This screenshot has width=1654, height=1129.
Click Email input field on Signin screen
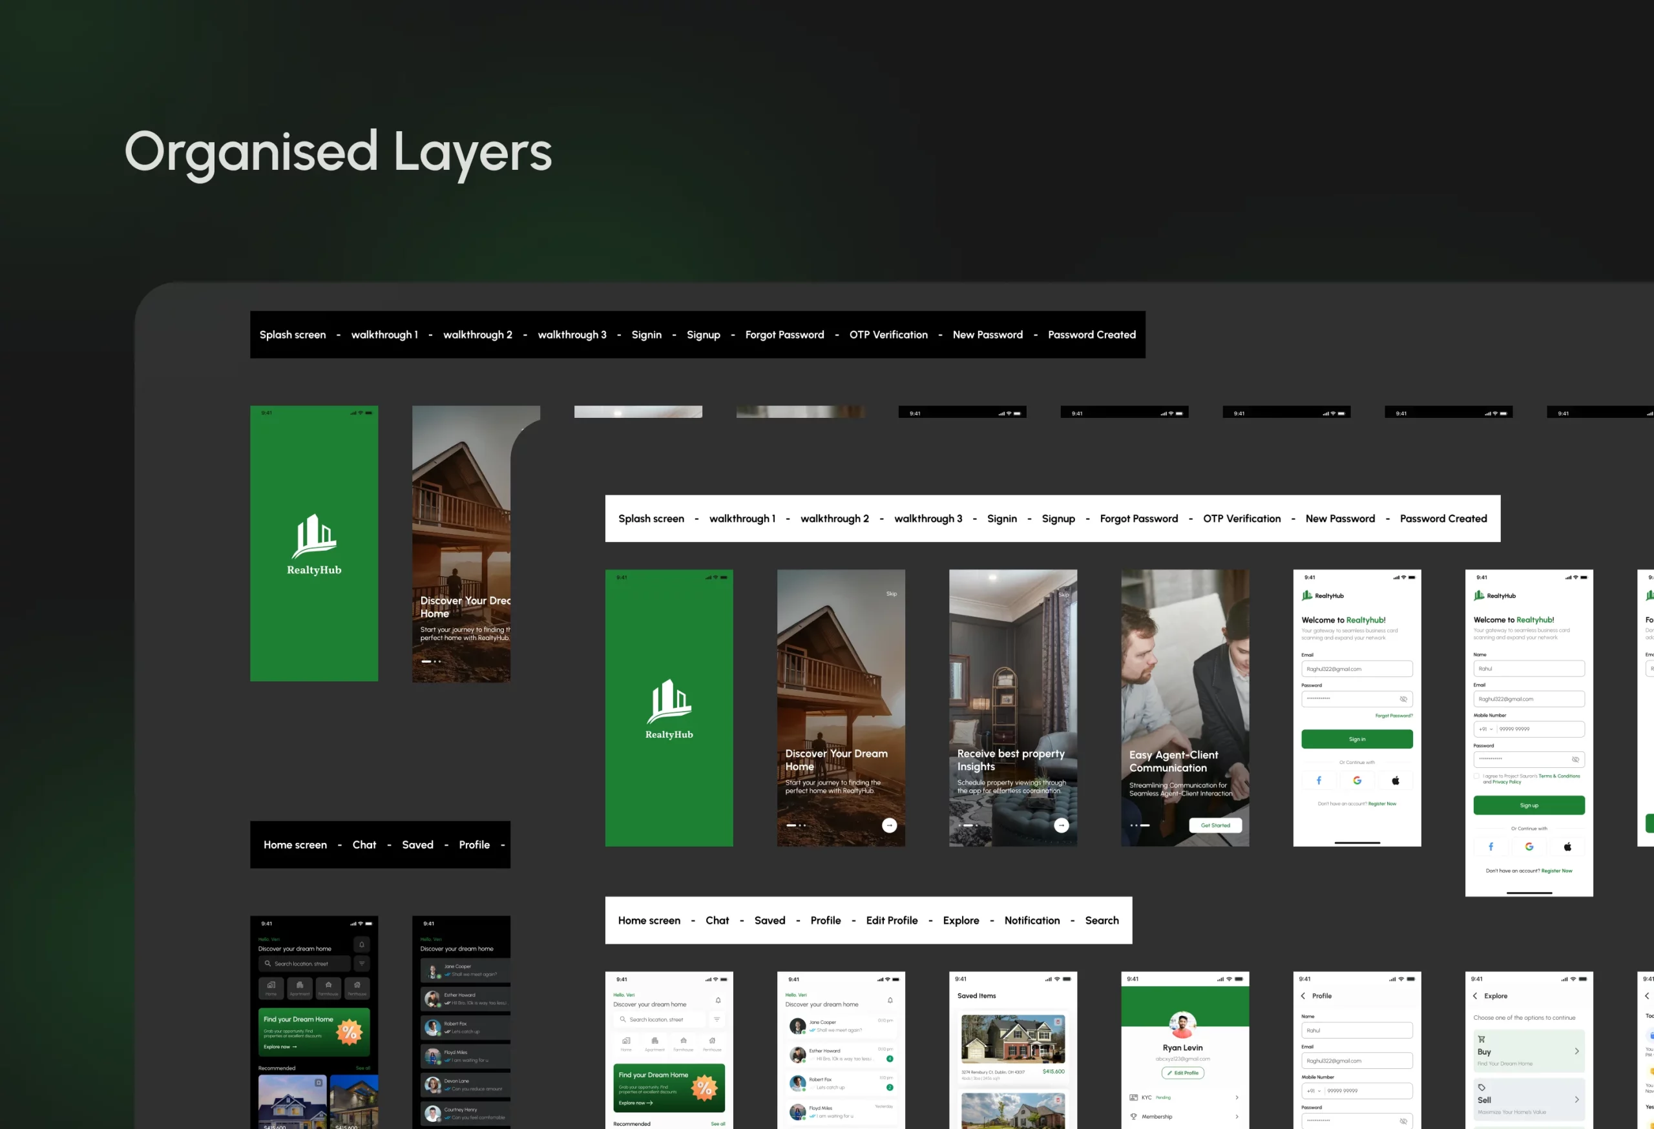click(1357, 668)
